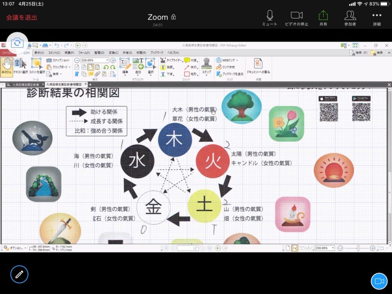Select the 下線 underline tool
The width and height of the screenshot is (392, 294).
pos(167,73)
